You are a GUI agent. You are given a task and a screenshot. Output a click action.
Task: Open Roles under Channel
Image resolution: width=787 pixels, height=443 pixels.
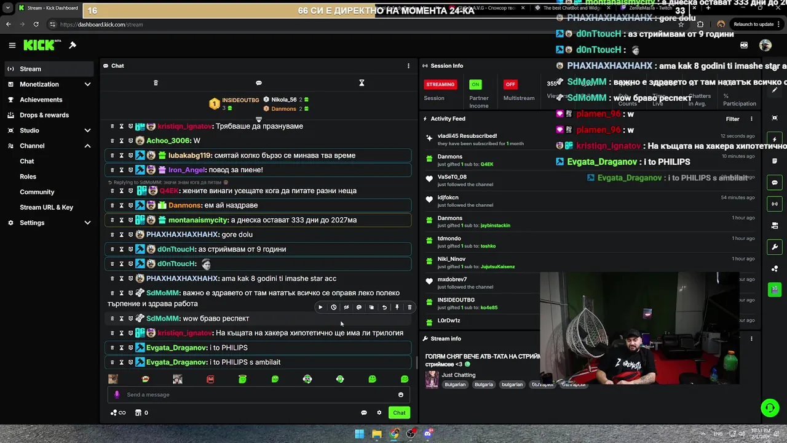pyautogui.click(x=28, y=177)
